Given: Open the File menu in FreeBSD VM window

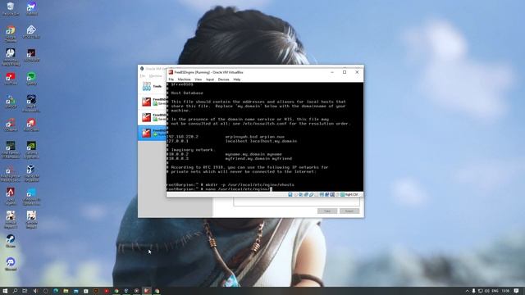Looking at the screenshot, I should coord(171,79).
